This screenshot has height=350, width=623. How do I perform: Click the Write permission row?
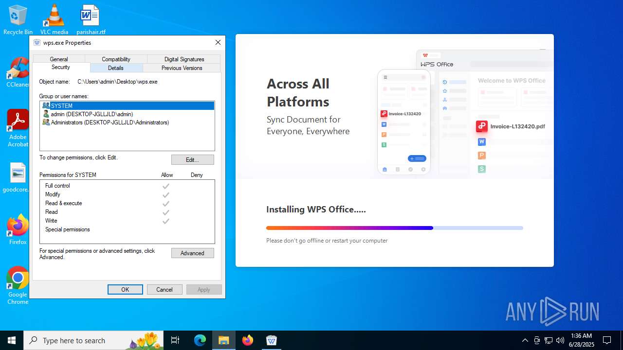click(x=127, y=221)
